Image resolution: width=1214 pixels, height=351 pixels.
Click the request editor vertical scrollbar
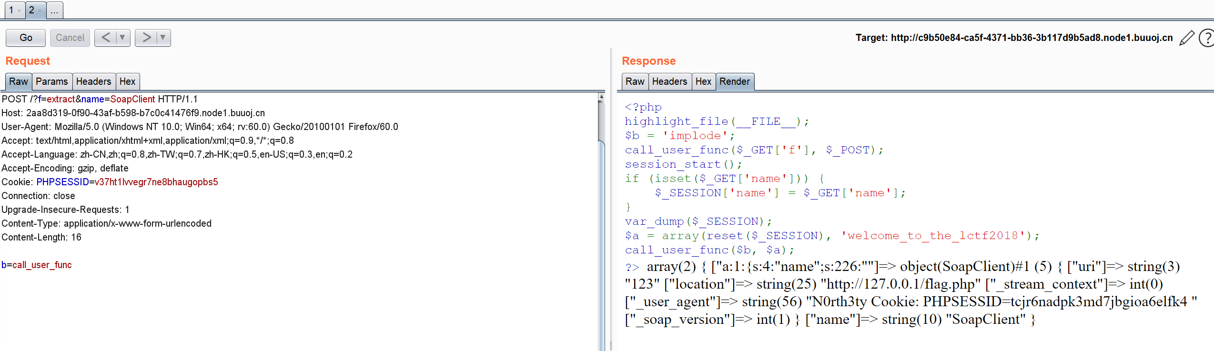tap(601, 221)
